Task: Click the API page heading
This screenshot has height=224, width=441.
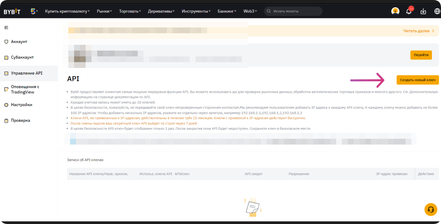Action: point(73,79)
